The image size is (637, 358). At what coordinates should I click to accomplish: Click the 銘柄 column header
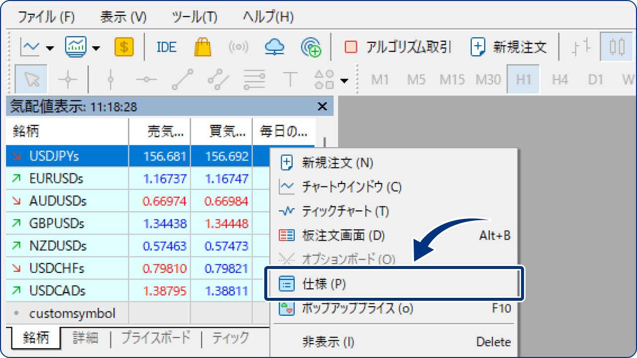pyautogui.click(x=67, y=132)
